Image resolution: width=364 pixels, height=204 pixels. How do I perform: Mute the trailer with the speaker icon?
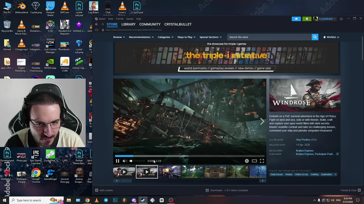(125, 161)
